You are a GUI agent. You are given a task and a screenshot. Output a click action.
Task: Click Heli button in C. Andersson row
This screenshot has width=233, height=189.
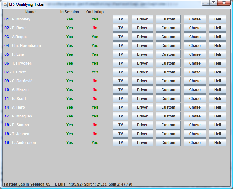pos(218,142)
